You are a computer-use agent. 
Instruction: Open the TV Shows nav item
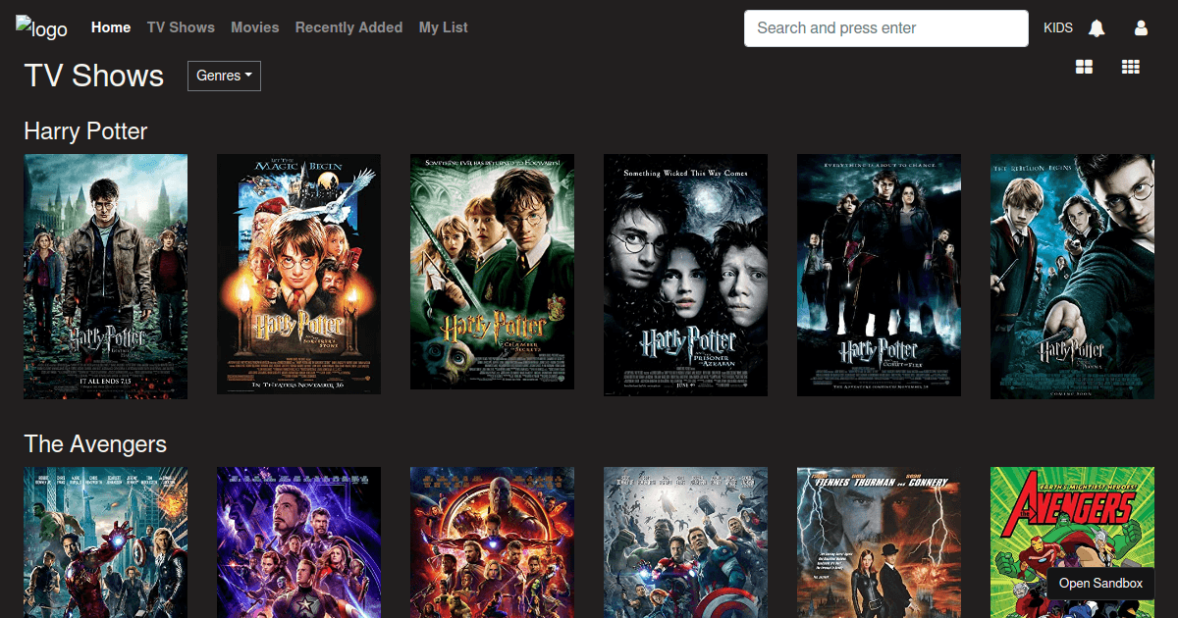181,27
